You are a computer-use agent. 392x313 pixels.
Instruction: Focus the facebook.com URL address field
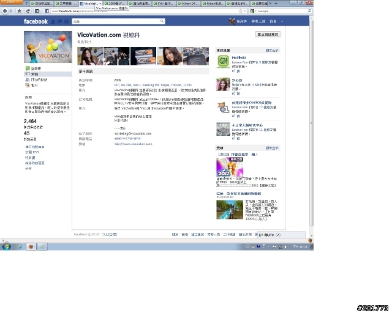144,11
